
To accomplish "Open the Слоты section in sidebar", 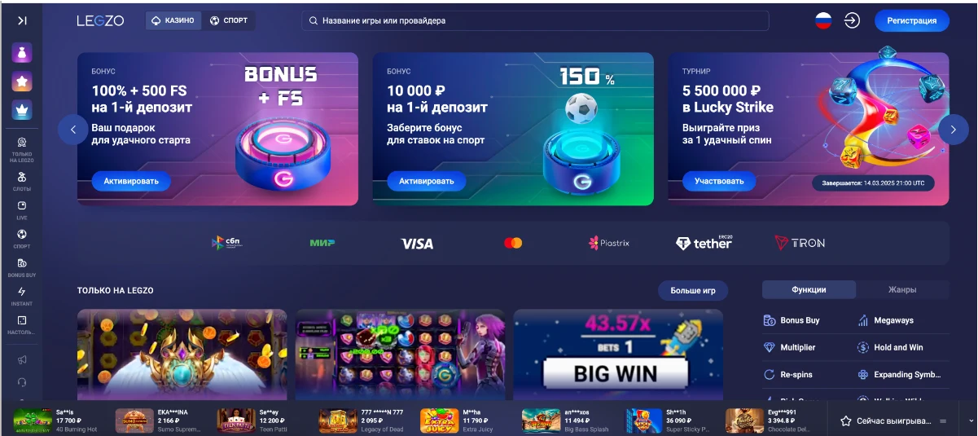I will [22, 181].
